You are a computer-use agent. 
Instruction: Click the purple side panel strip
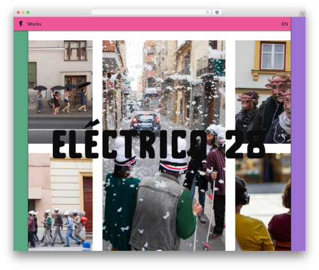coord(298,134)
